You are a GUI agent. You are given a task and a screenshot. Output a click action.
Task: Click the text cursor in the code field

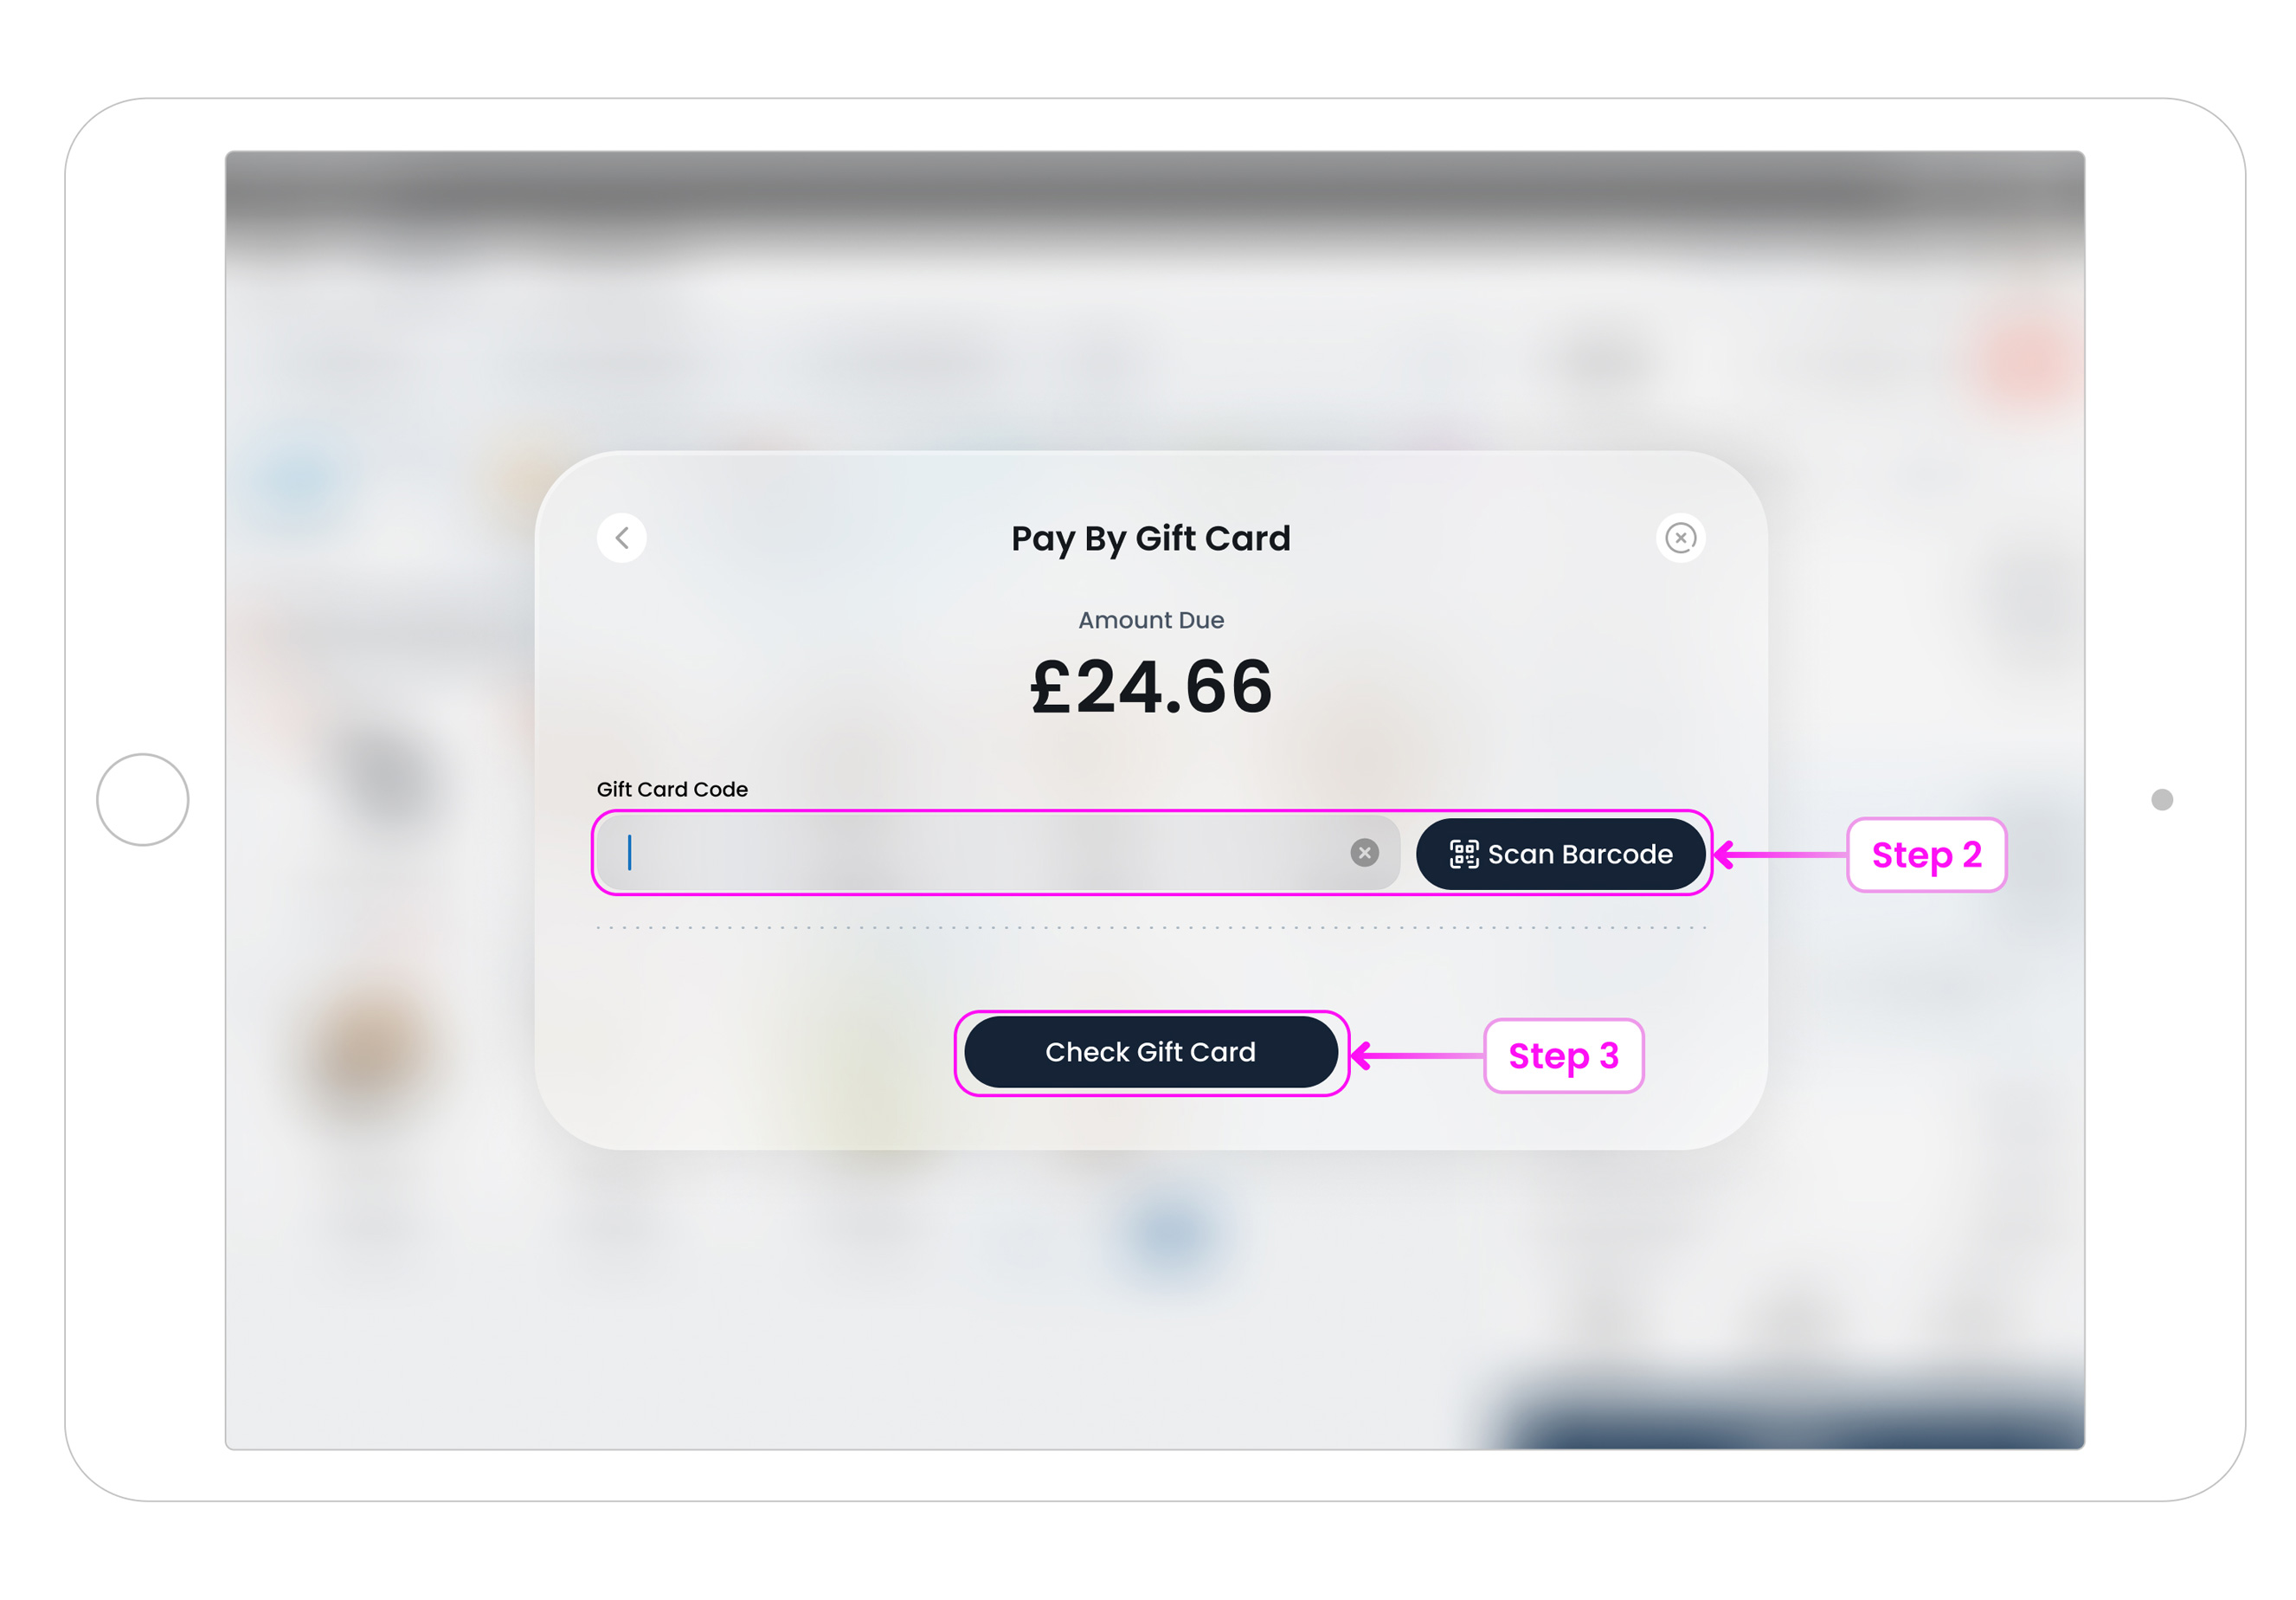tap(630, 853)
